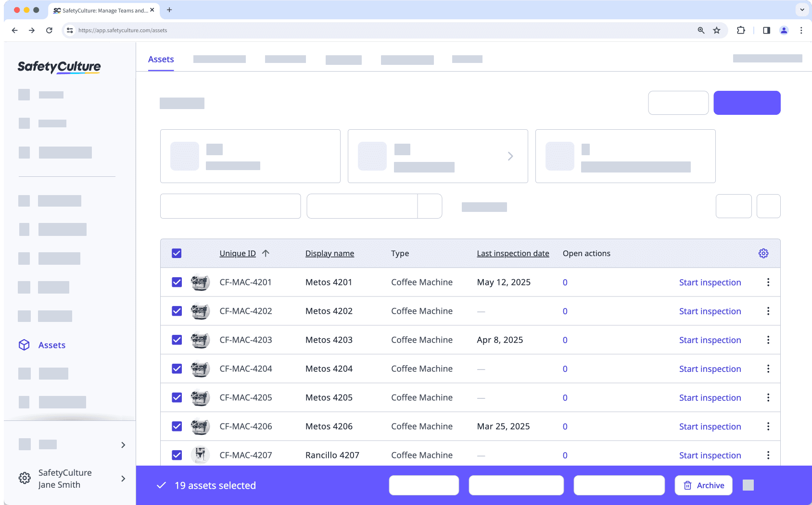Open settings gear next to Jane Smith
The image size is (812, 505).
(x=24, y=478)
